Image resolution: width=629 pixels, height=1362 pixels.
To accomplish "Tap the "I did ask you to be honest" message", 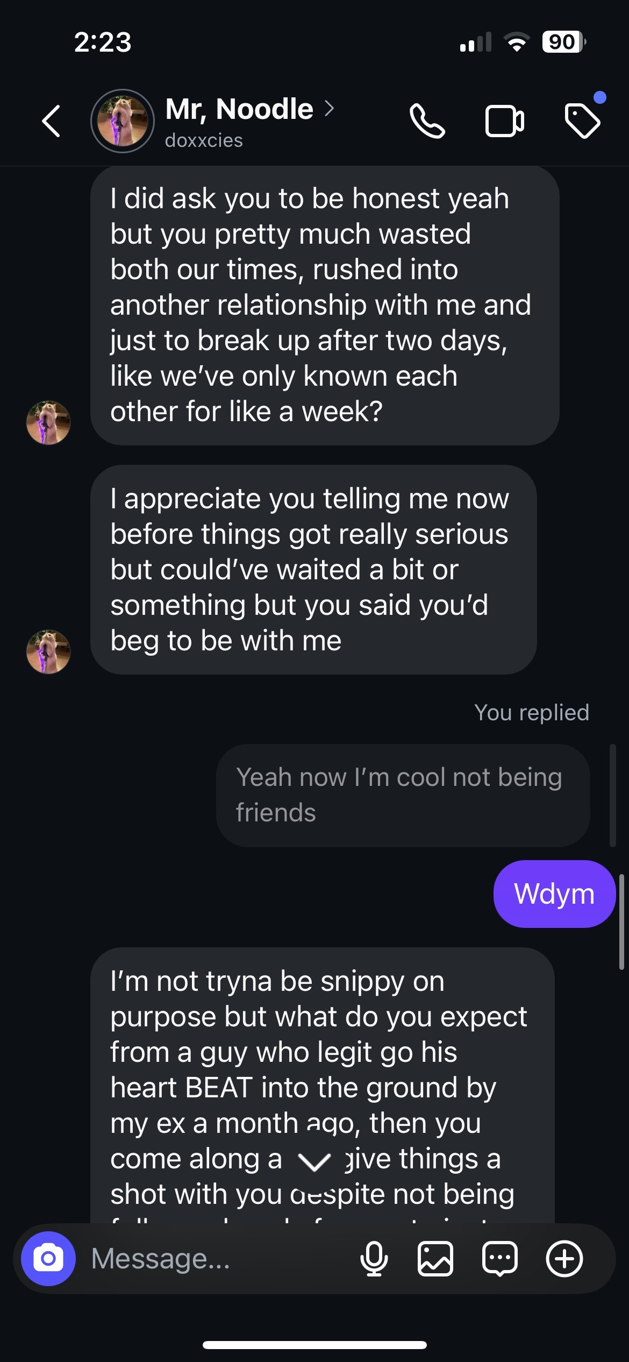I will point(325,305).
